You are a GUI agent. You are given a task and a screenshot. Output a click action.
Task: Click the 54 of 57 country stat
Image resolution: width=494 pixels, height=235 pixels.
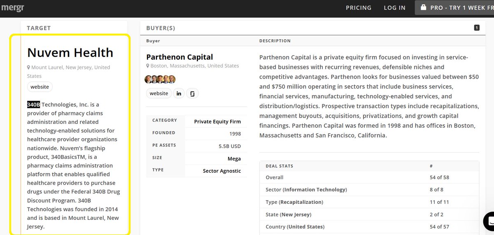[x=439, y=227]
